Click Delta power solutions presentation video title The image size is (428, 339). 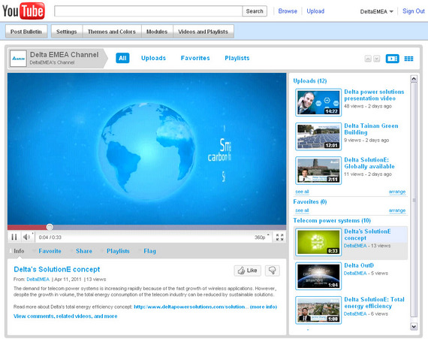(374, 95)
